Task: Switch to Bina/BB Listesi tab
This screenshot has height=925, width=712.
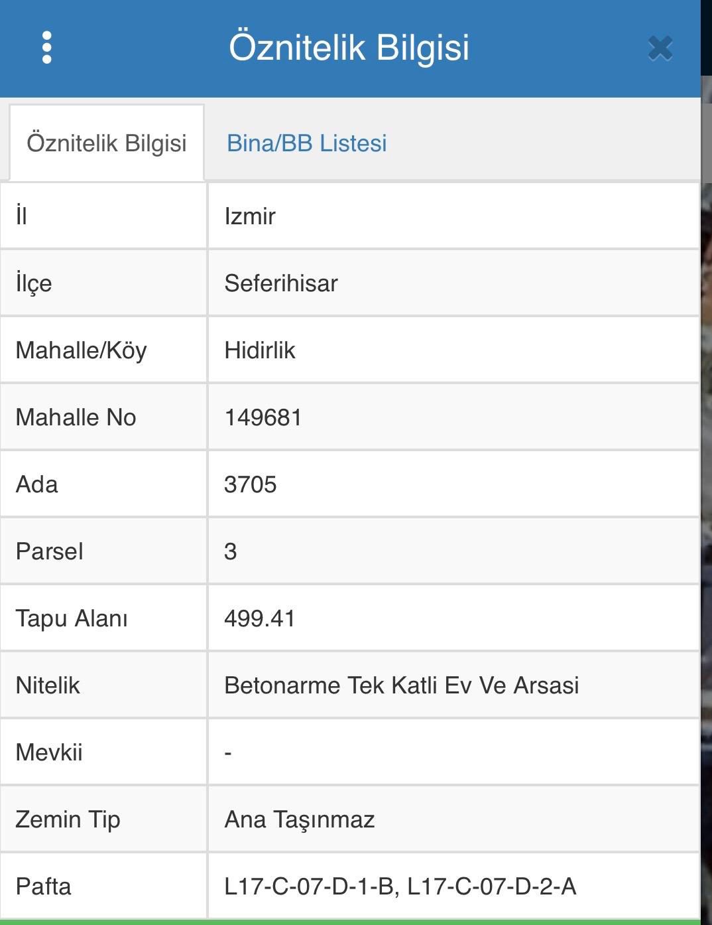Action: click(x=307, y=143)
